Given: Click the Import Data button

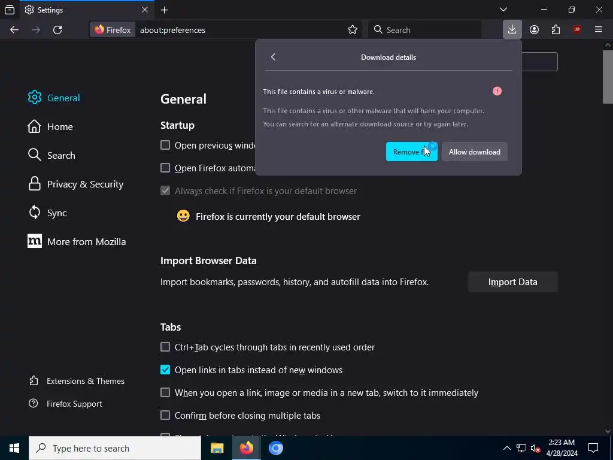Looking at the screenshot, I should coord(512,282).
